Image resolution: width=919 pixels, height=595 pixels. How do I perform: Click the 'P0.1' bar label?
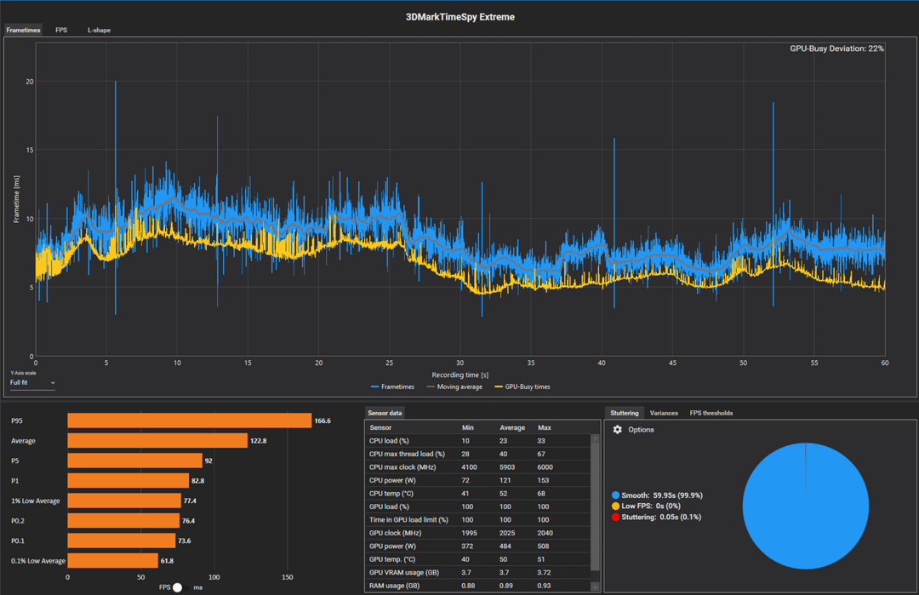18,541
